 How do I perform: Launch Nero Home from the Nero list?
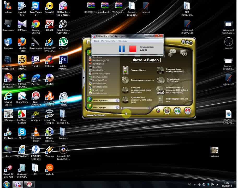point(97,57)
